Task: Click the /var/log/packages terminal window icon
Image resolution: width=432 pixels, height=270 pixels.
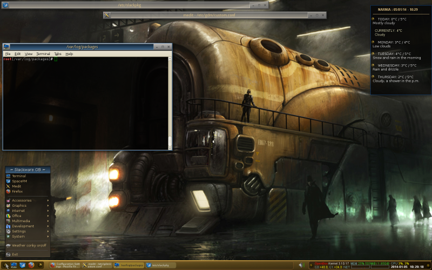Action: pos(6,47)
